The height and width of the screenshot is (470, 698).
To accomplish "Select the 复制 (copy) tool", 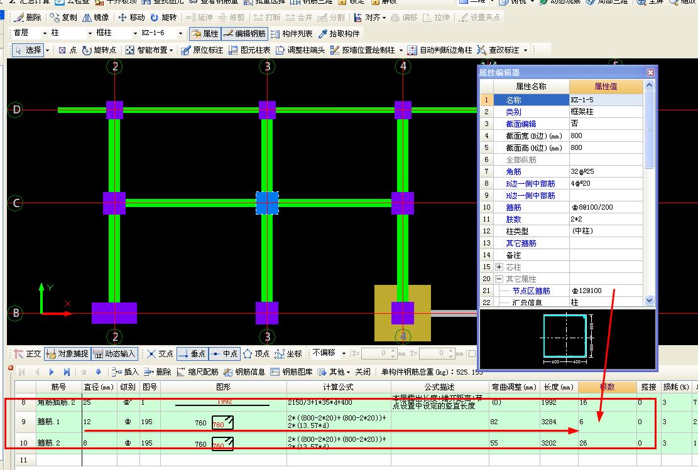I will [x=63, y=18].
